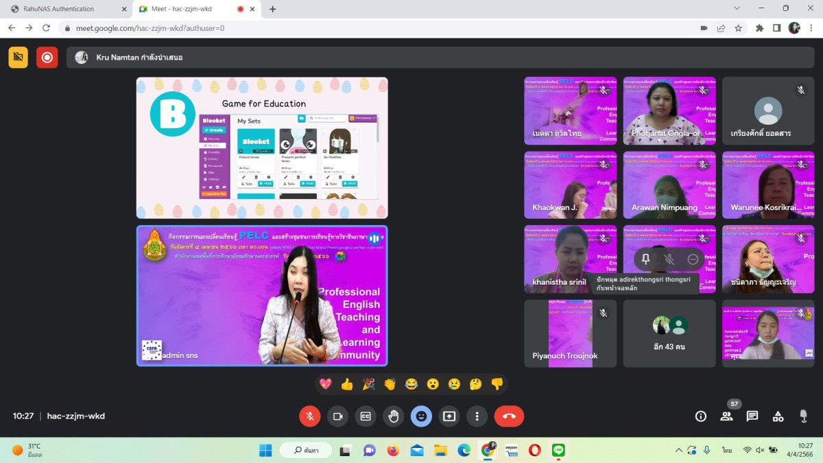The width and height of the screenshot is (823, 463).
Task: Send laughing face reaction
Action: coord(411,384)
